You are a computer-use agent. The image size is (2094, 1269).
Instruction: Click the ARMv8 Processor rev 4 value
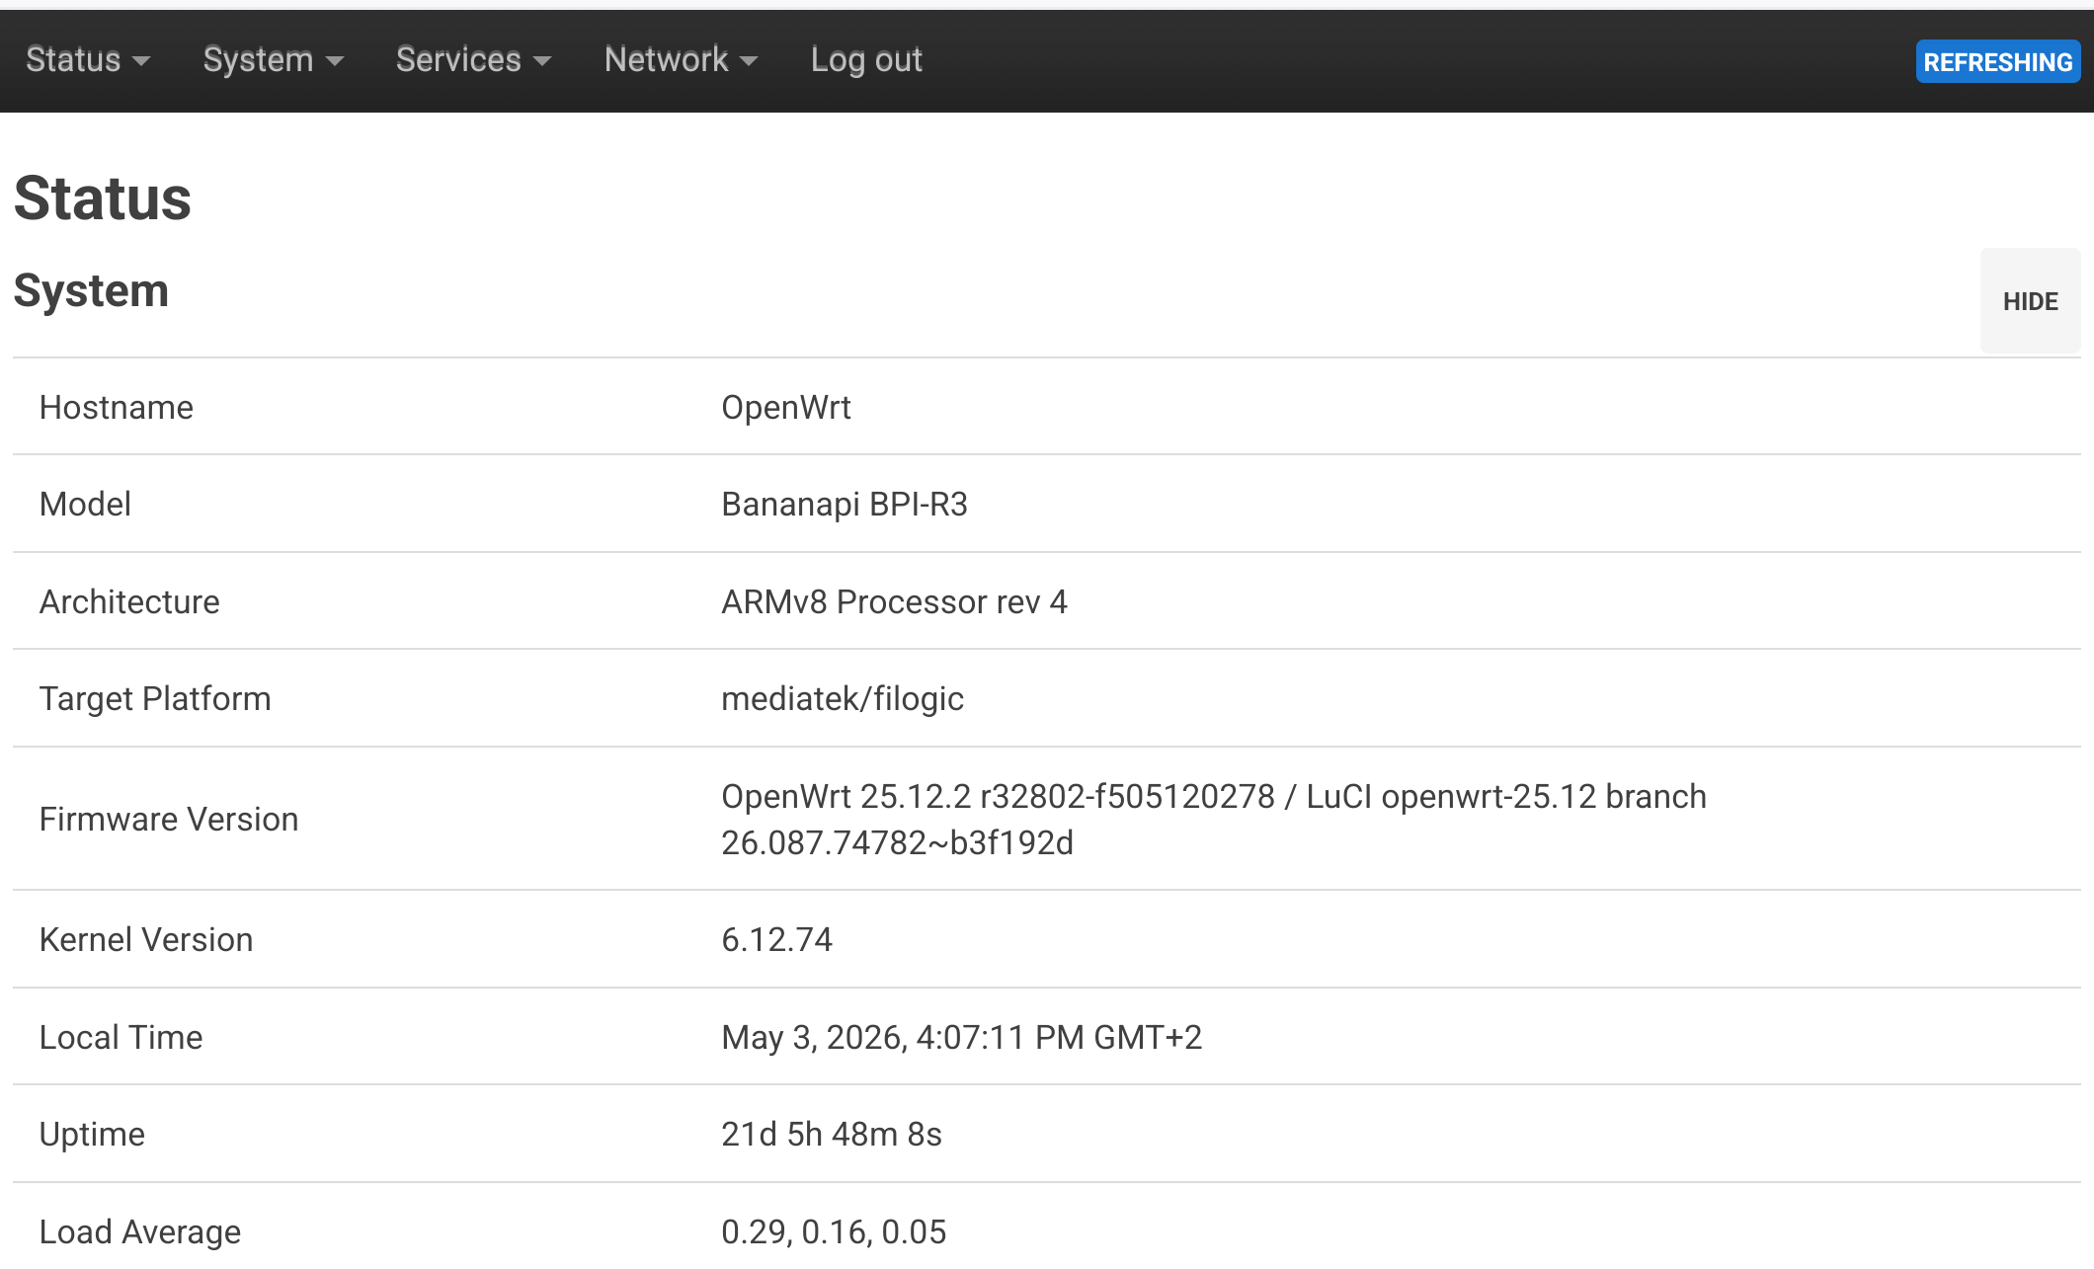pos(894,601)
